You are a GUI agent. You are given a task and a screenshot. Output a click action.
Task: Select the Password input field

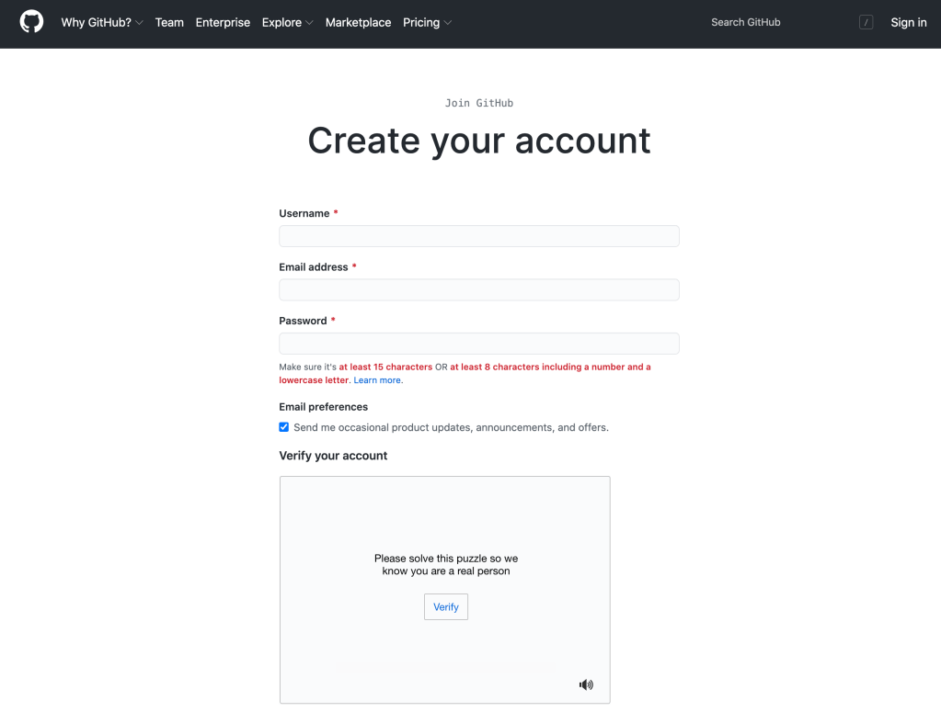pos(478,344)
